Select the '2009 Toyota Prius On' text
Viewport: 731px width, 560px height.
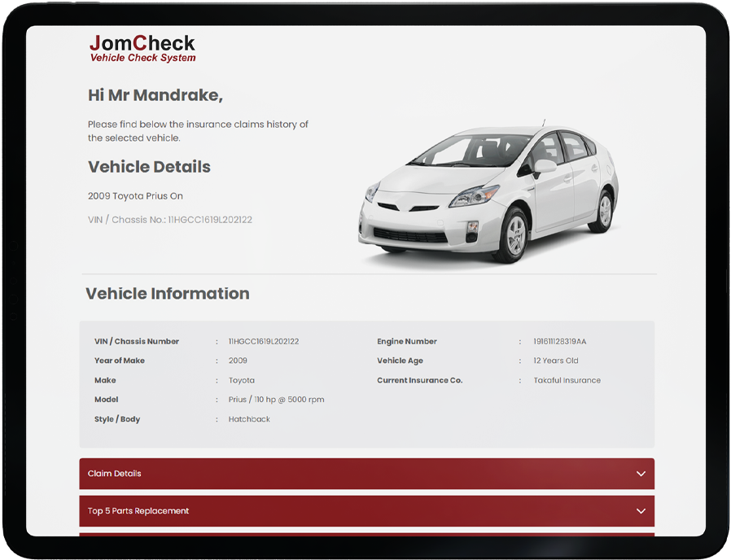click(x=135, y=196)
